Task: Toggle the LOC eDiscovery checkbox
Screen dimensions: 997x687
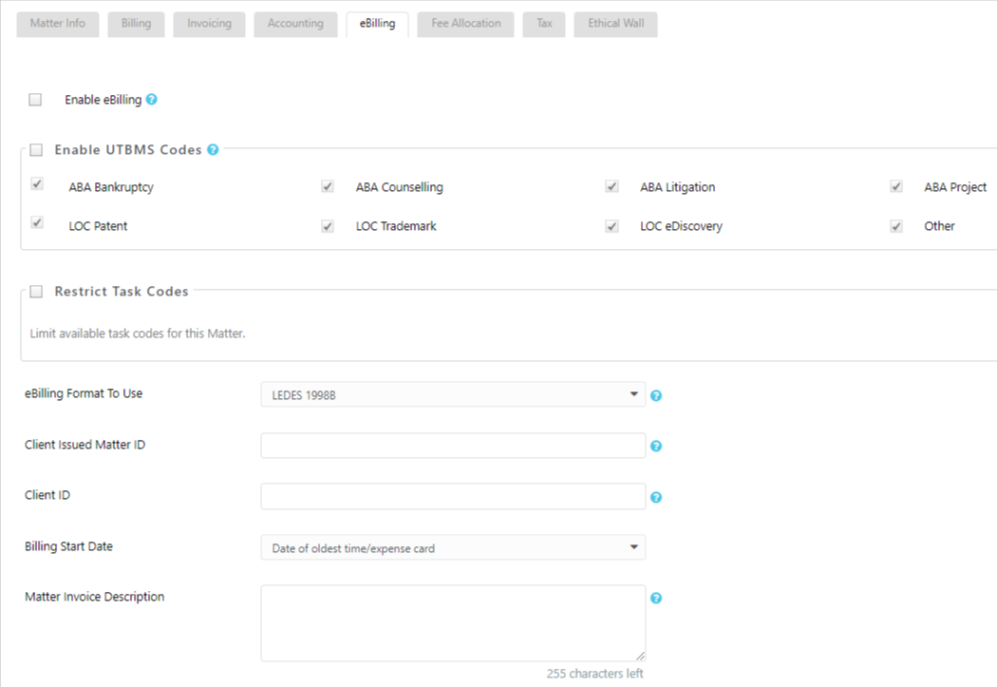Action: [611, 226]
